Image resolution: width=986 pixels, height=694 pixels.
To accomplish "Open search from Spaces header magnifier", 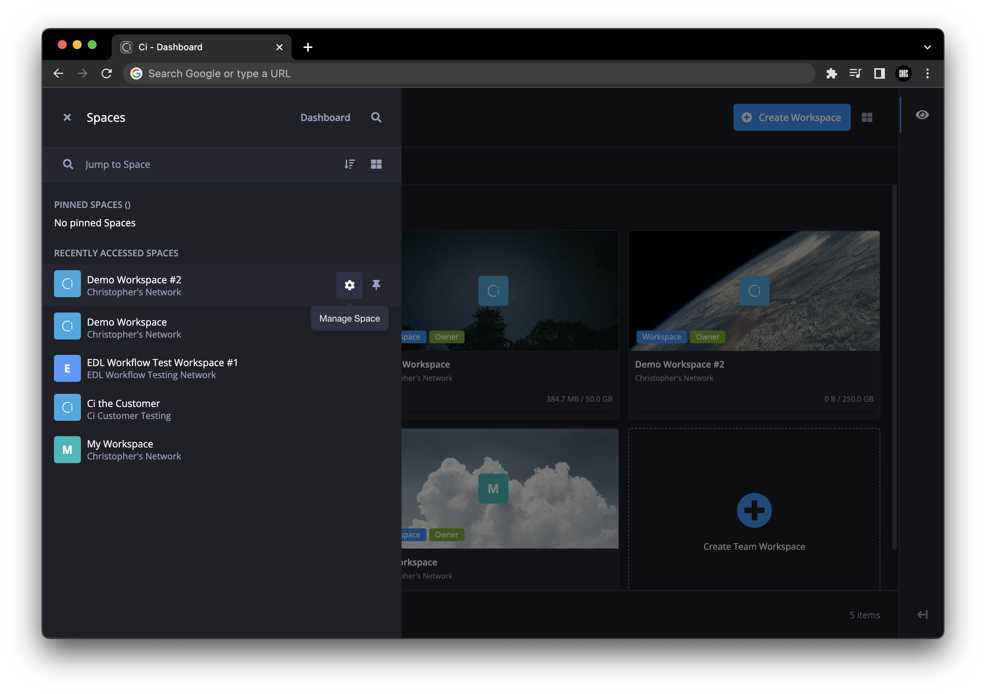I will pyautogui.click(x=376, y=117).
